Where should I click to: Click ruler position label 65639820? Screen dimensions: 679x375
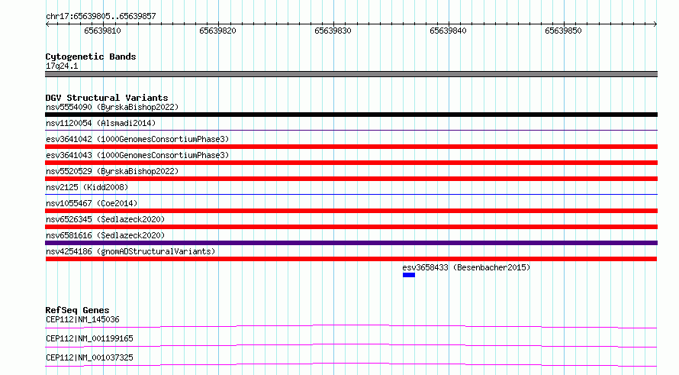coord(218,31)
